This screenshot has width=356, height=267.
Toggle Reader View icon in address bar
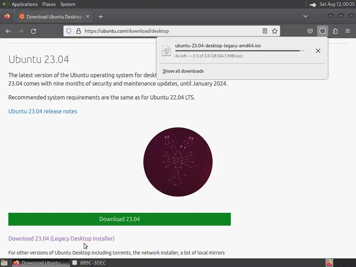pyautogui.click(x=265, y=31)
